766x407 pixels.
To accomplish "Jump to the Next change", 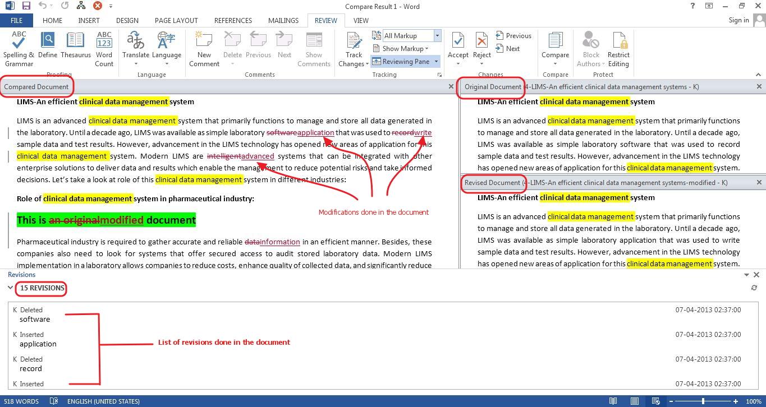I will pos(508,48).
